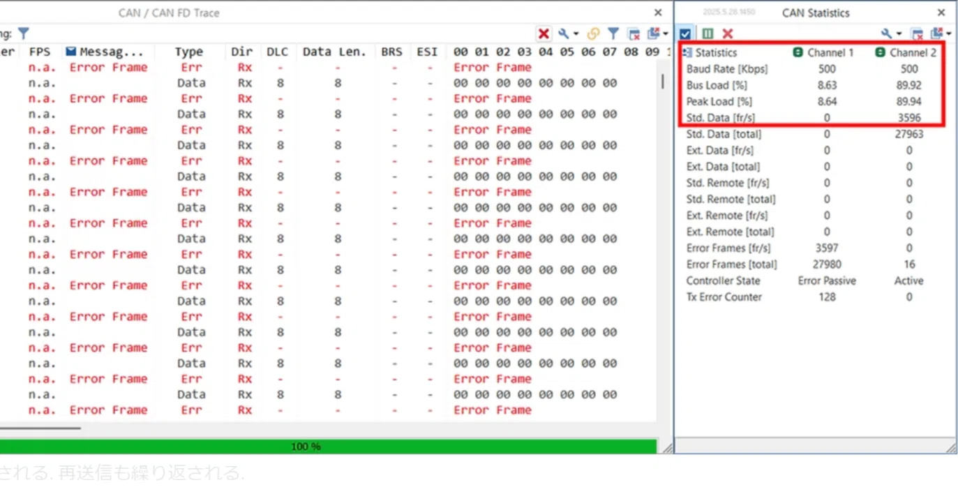The height and width of the screenshot is (501, 958).
Task: Click Channel 2 bus load value 89.92
Action: pyautogui.click(x=908, y=85)
